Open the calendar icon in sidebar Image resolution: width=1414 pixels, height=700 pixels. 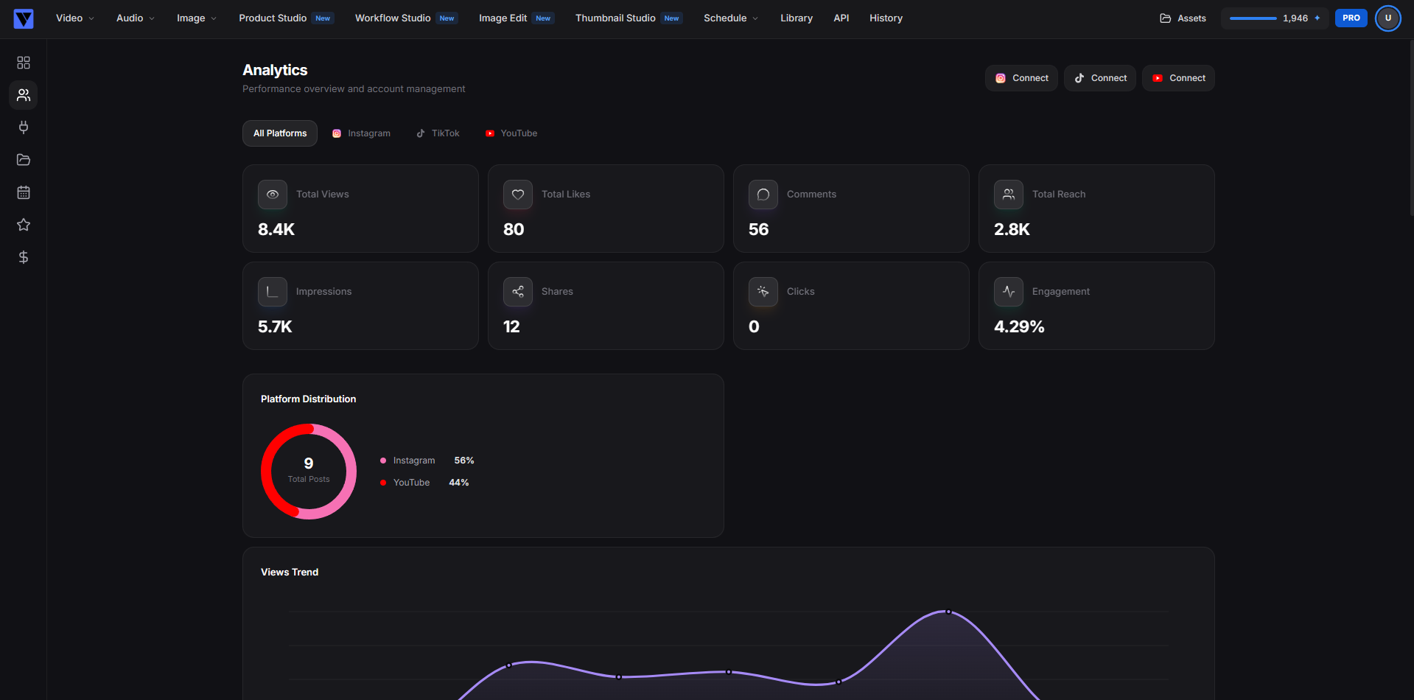tap(24, 192)
